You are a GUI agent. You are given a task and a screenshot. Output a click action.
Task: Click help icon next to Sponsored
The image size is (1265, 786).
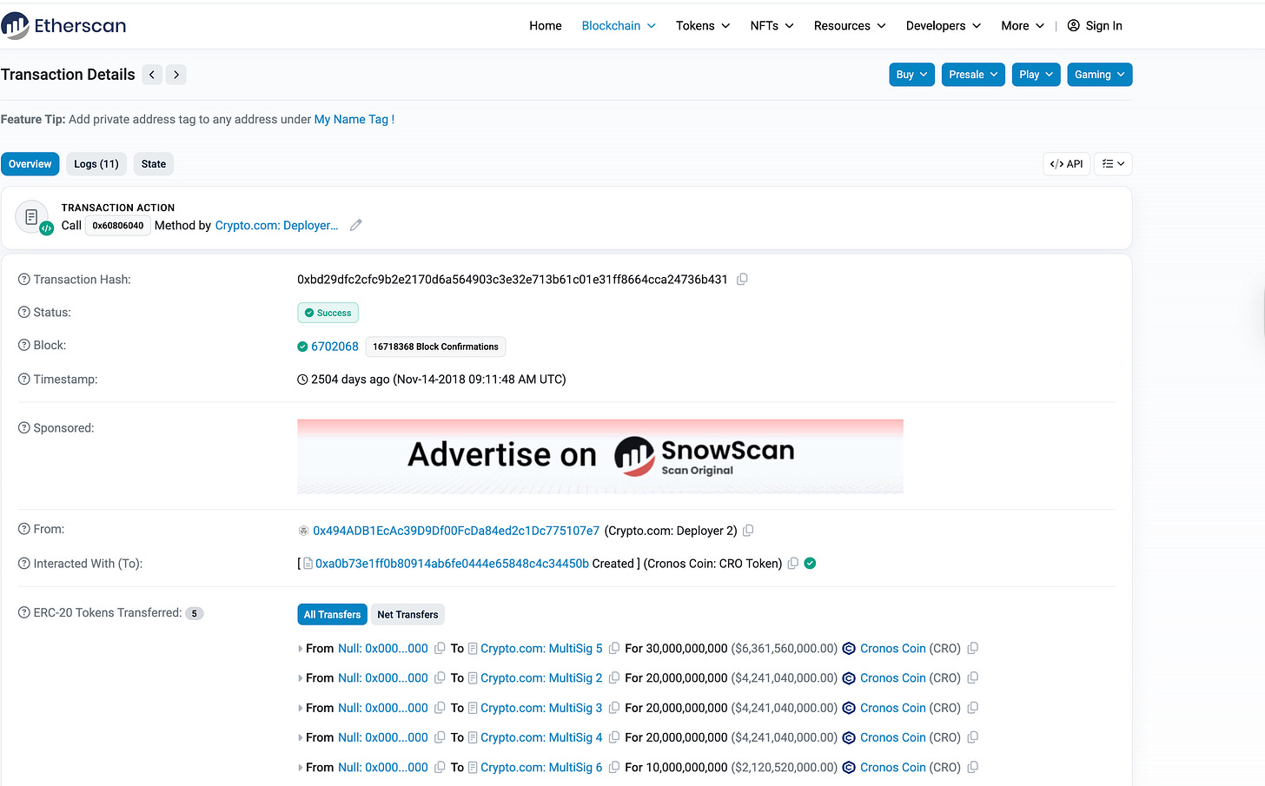point(24,428)
